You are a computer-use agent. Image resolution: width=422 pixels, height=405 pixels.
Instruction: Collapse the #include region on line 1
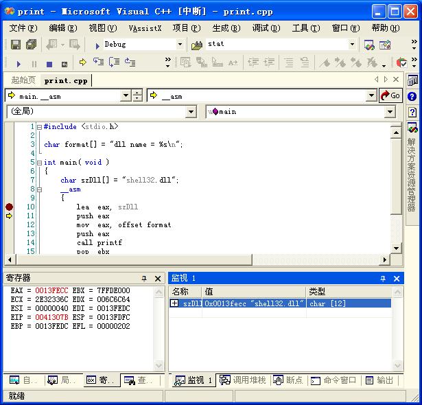(x=39, y=127)
